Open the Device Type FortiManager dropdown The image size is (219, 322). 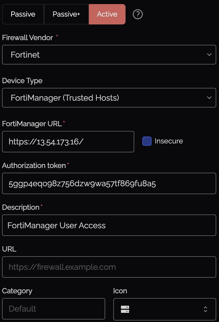tap(109, 98)
